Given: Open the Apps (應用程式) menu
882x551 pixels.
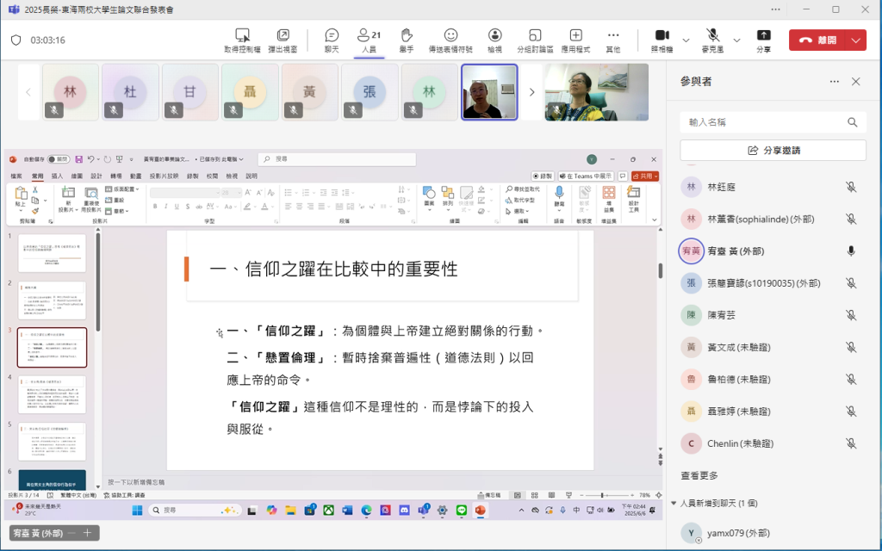Looking at the screenshot, I should [x=575, y=40].
